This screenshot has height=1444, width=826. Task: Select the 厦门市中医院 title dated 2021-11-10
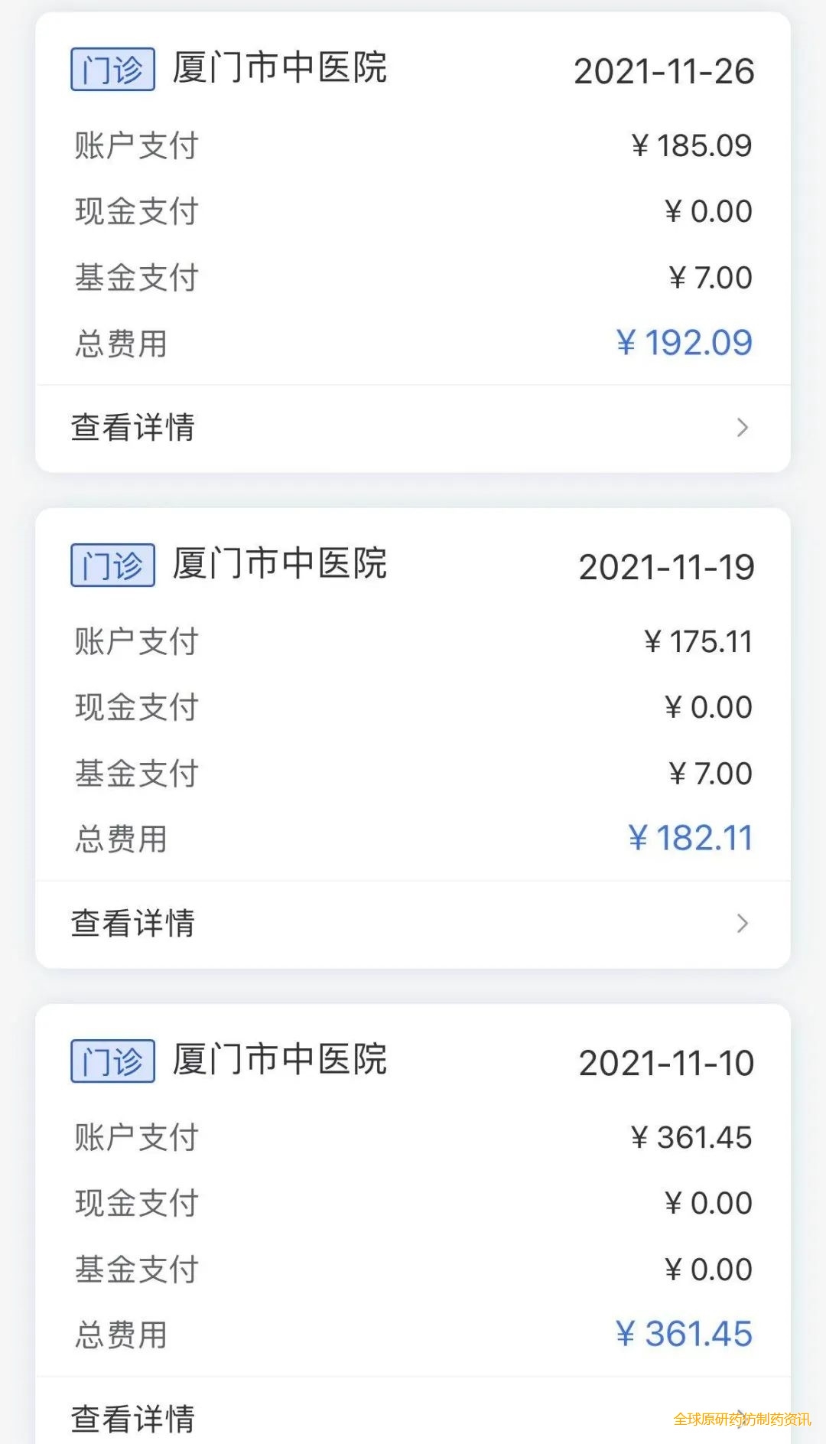tap(280, 1060)
